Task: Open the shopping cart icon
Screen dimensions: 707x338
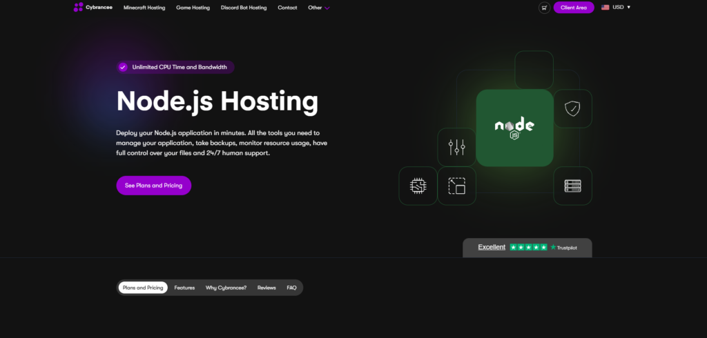Action: coord(544,8)
